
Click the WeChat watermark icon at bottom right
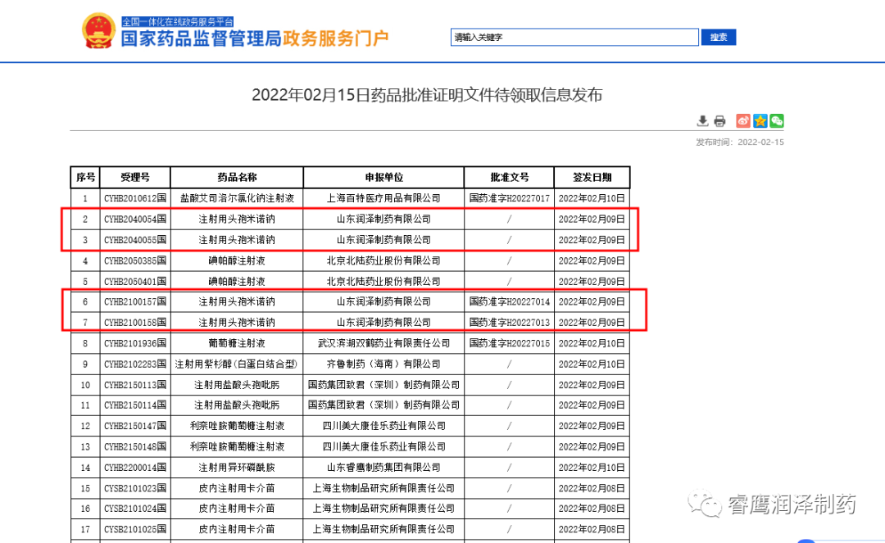(x=704, y=504)
